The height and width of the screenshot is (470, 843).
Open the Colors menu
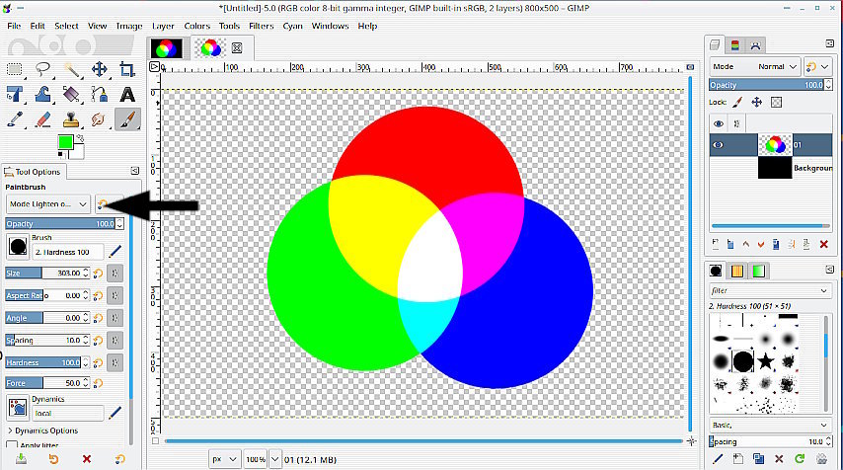(196, 26)
